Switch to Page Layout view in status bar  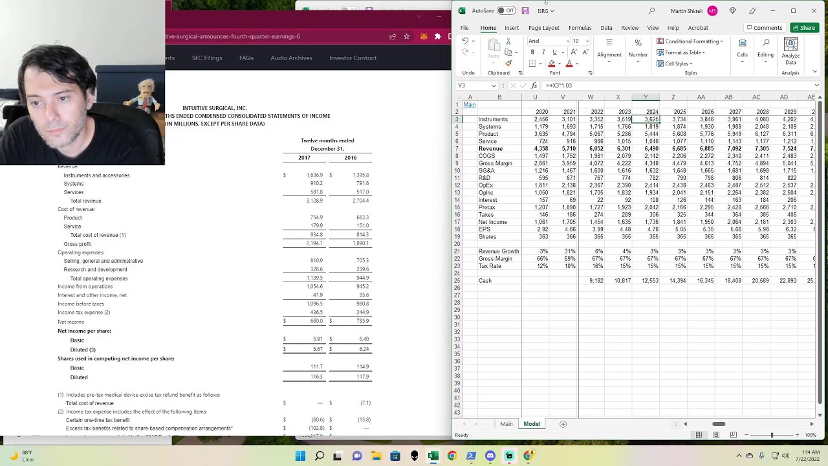pyautogui.click(x=716, y=435)
